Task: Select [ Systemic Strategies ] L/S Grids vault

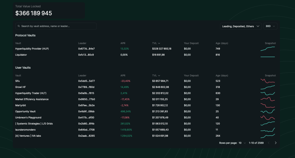Action: (x=34, y=124)
